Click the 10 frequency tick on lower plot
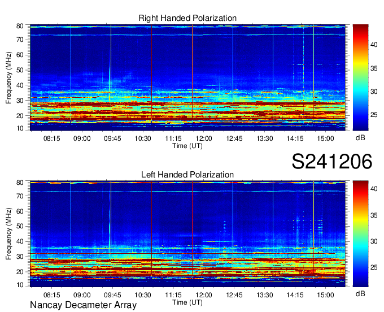Viewport: 384px width, 312px height. [x=20, y=285]
